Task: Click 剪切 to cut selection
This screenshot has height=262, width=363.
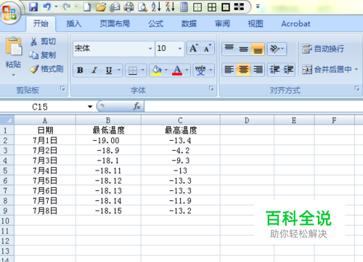Action: (x=43, y=41)
